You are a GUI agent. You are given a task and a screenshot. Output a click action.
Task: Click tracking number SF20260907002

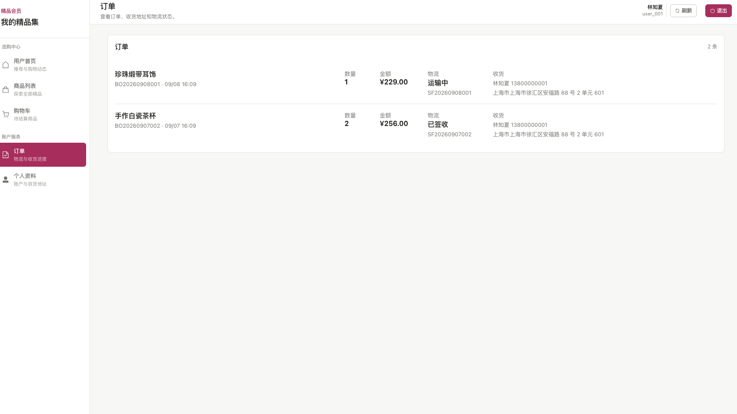(449, 134)
